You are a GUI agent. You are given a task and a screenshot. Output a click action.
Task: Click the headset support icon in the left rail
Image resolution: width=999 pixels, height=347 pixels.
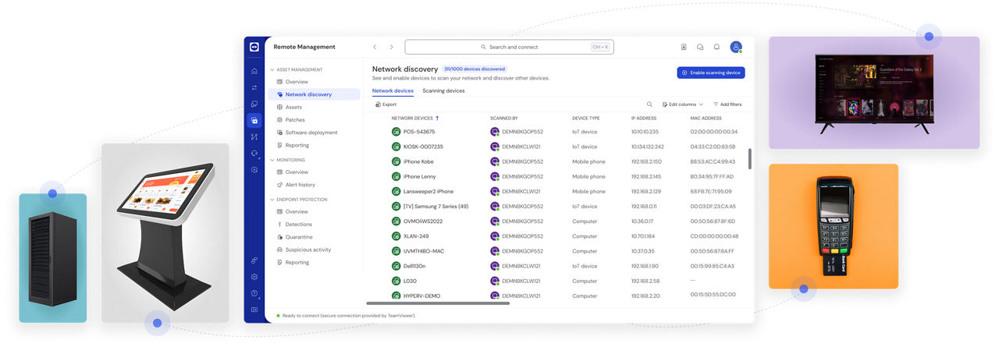click(x=254, y=154)
